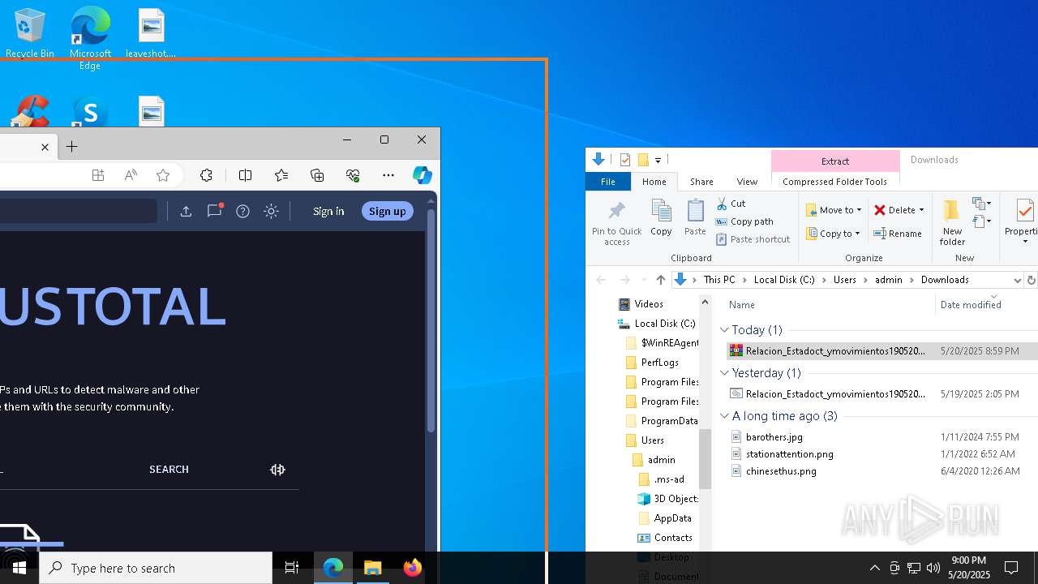Collapse the Today (1) group
Viewport: 1038px width, 584px height.
724,330
